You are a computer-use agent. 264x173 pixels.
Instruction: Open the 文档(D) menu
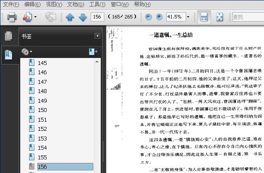76,4
